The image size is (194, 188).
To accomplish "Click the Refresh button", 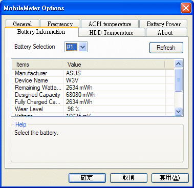I will [166, 48].
